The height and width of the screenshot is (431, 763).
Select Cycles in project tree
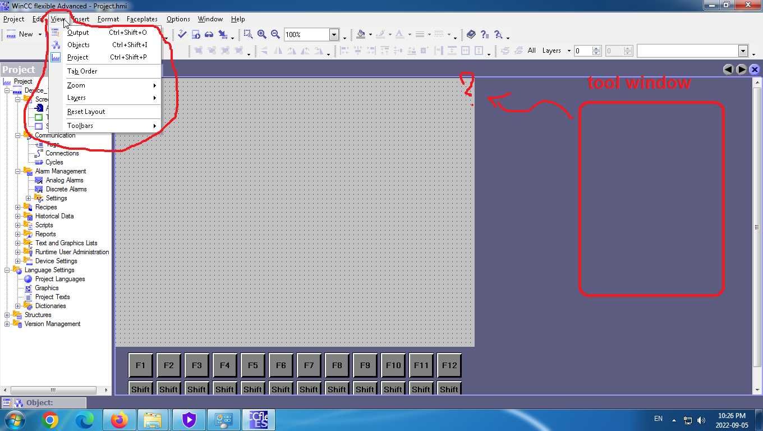pyautogui.click(x=54, y=162)
